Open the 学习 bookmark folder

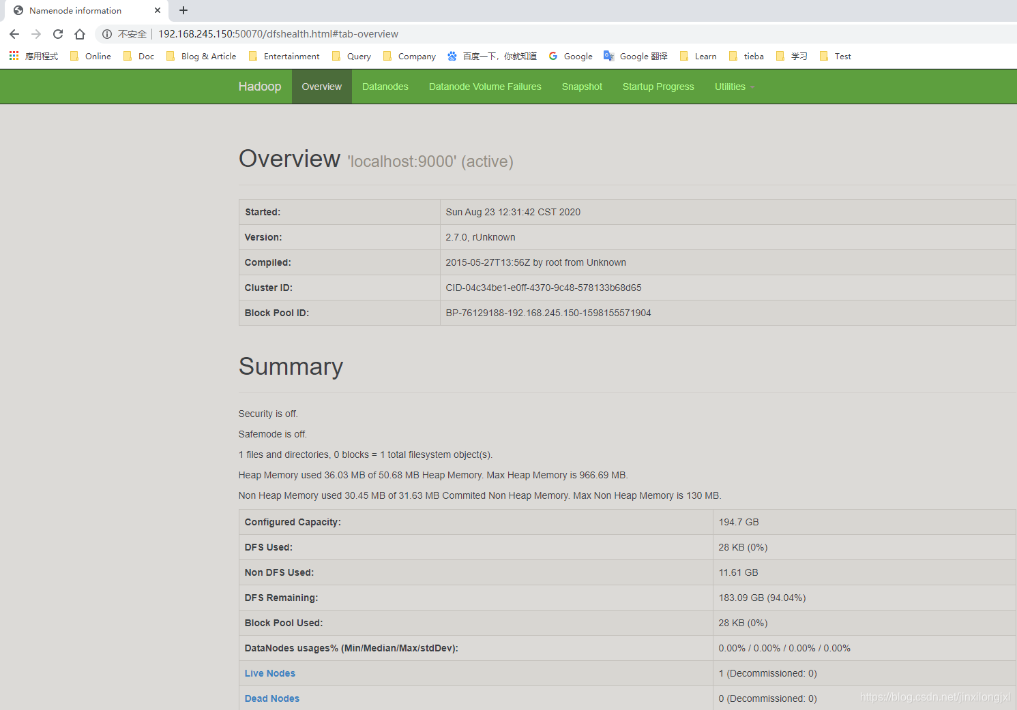point(791,57)
